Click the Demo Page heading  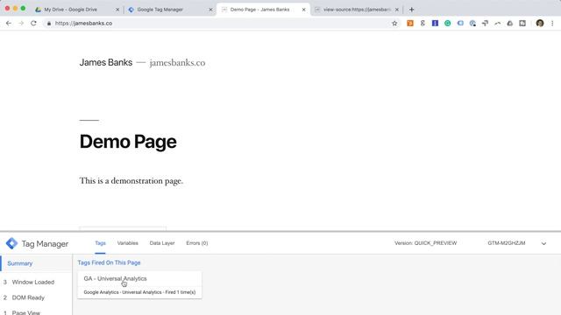(x=128, y=142)
